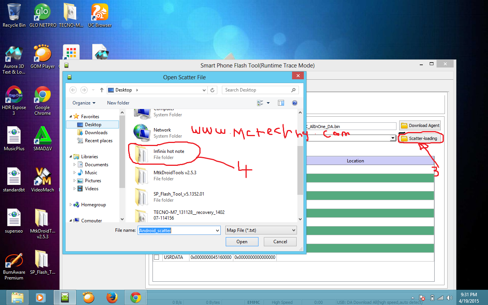Toggle the preview pane icon in dialog
488x305 pixels.
point(281,103)
